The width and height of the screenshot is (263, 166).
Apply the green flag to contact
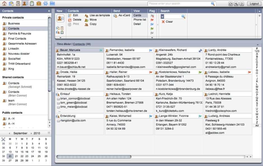(x=152, y=29)
